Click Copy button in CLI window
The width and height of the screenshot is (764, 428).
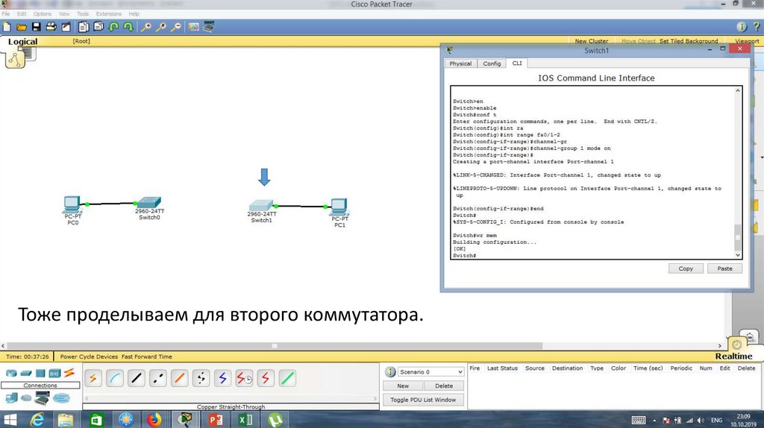point(686,268)
